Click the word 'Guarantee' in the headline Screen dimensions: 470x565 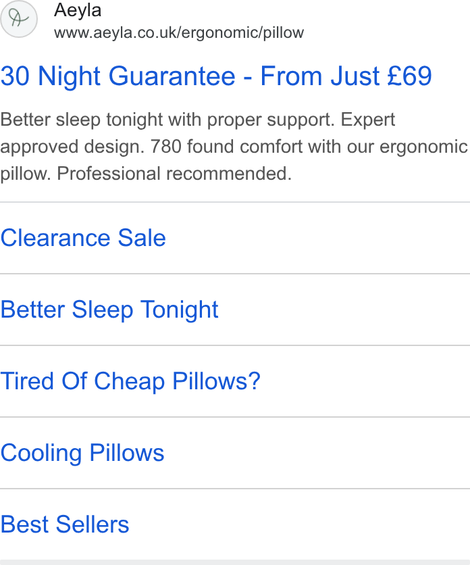point(172,76)
